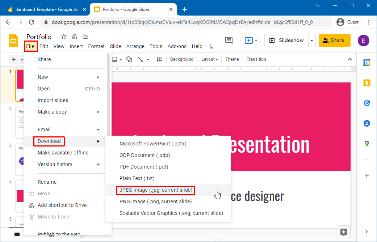377x242 pixels.
Task: Open the Insert menu
Action: (76, 46)
